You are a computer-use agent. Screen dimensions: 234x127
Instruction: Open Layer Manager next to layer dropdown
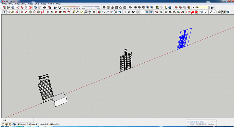(212, 7)
